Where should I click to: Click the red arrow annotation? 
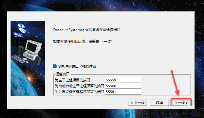(x=175, y=82)
